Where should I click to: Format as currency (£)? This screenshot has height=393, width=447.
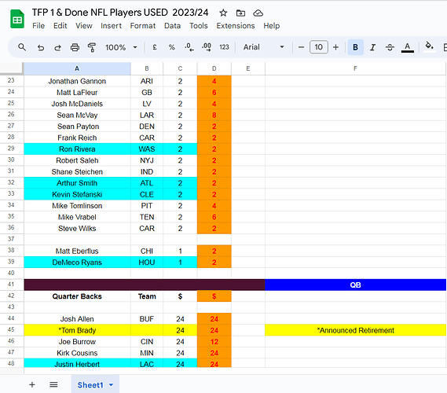155,47
